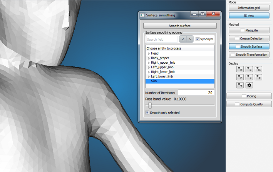Image resolution: width=273 pixels, height=172 pixels.
Task: Maximize the Surface smoothing dialog
Action: point(202,14)
